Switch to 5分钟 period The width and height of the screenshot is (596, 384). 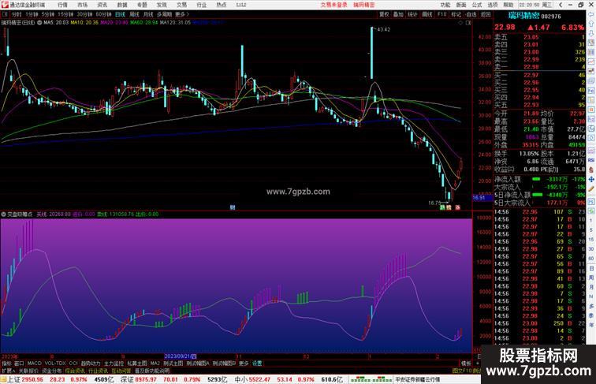coord(48,14)
